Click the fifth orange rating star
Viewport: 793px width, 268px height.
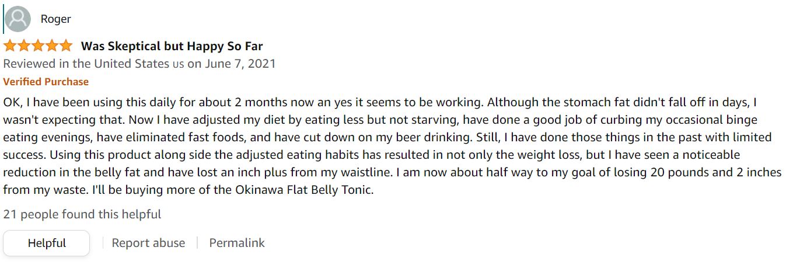coord(66,46)
